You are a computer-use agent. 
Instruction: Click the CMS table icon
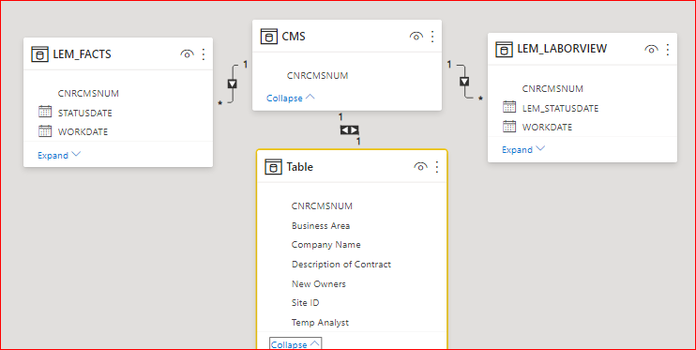pos(268,36)
